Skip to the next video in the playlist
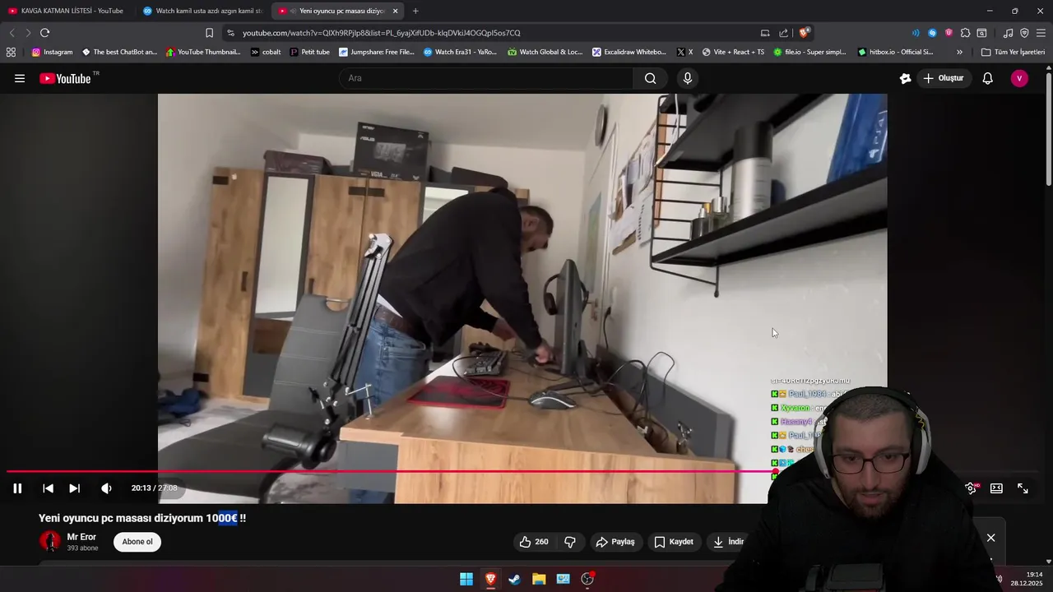The width and height of the screenshot is (1053, 592). click(74, 488)
